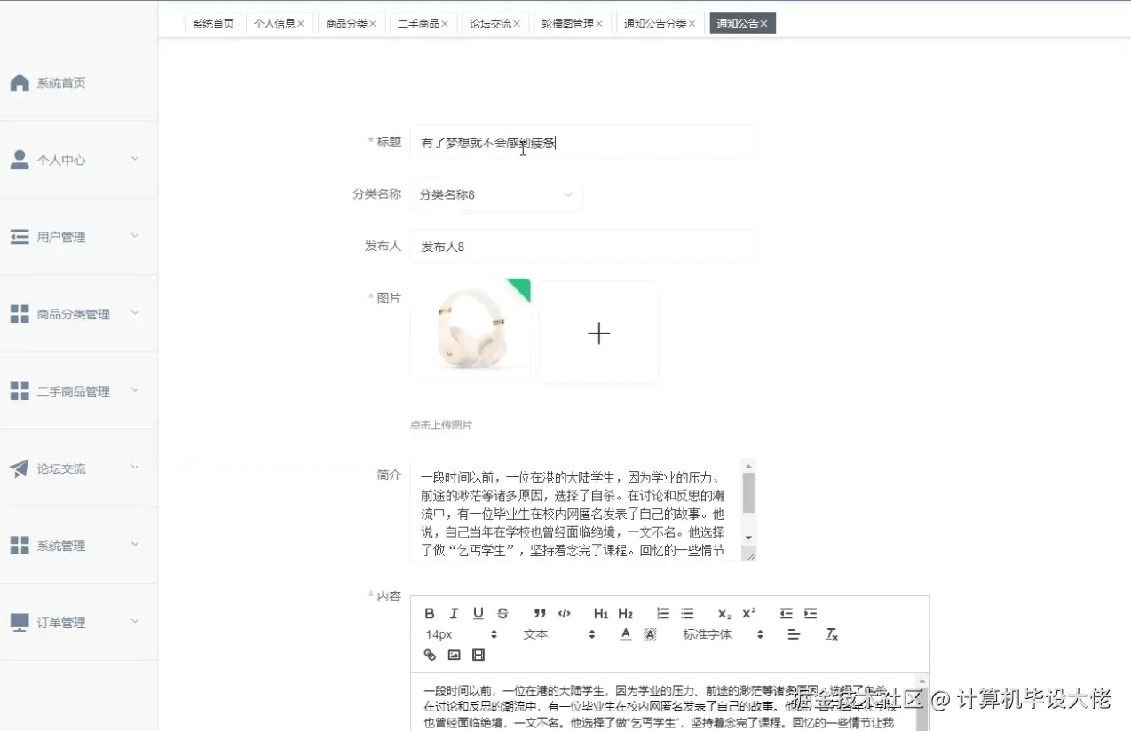Apply Heading 1 formatting
The height and width of the screenshot is (731, 1131).
(601, 613)
